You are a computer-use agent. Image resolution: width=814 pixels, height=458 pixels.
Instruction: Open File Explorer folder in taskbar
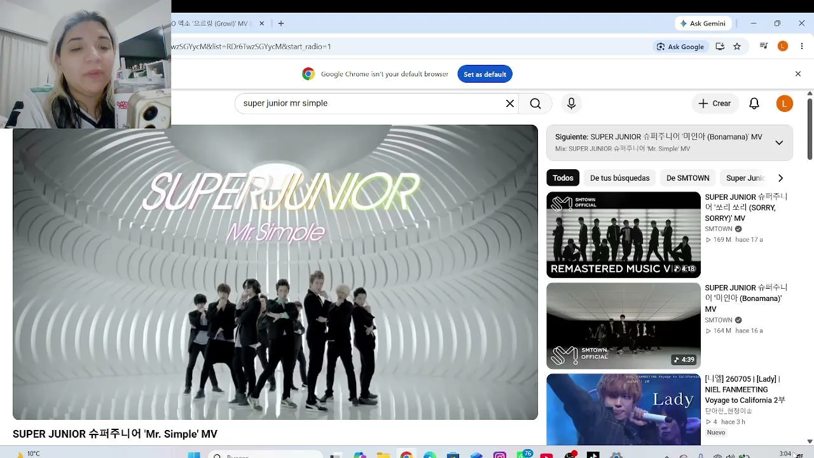point(383,455)
